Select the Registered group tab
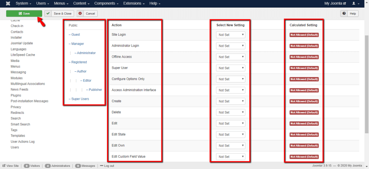 78,62
